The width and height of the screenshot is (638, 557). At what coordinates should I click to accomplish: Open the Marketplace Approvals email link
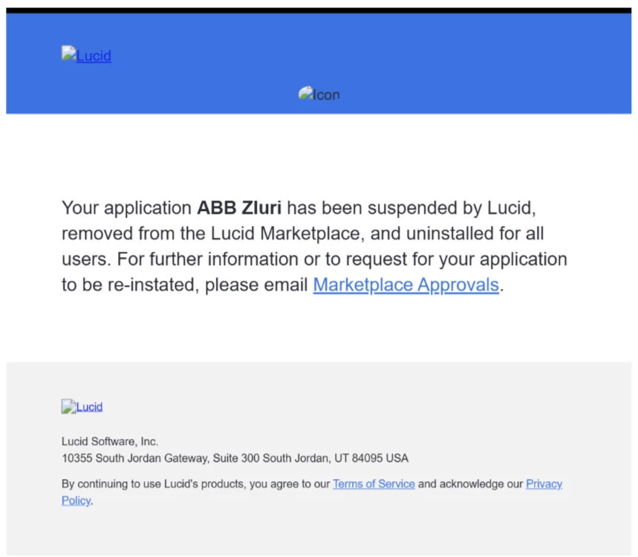coord(406,284)
